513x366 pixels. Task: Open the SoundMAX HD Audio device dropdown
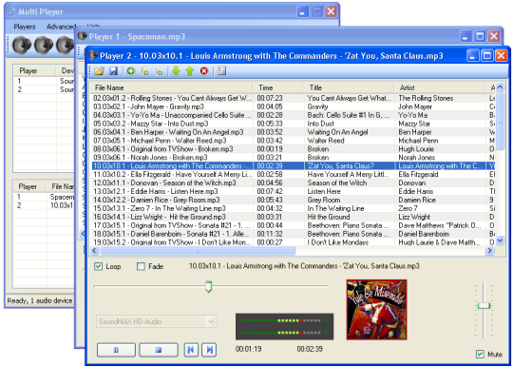coord(211,321)
